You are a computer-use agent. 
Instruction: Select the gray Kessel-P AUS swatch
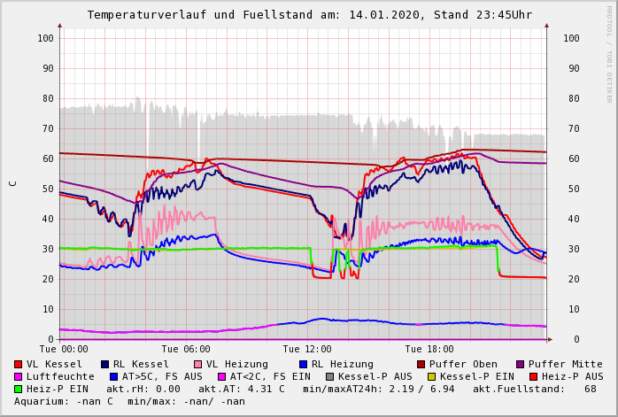(x=329, y=376)
